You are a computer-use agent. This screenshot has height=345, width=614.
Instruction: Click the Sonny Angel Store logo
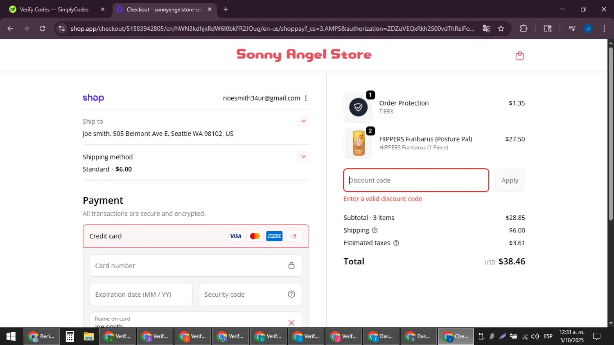(304, 54)
